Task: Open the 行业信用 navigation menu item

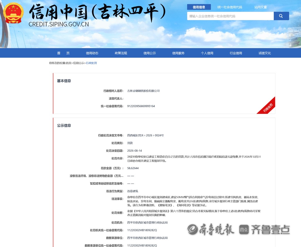Action: click(236, 53)
